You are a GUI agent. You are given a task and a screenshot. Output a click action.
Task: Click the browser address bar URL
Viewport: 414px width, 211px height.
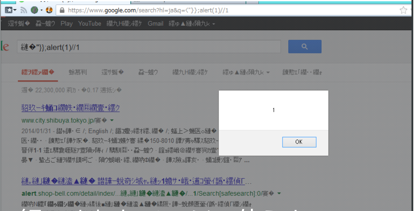tap(148, 10)
